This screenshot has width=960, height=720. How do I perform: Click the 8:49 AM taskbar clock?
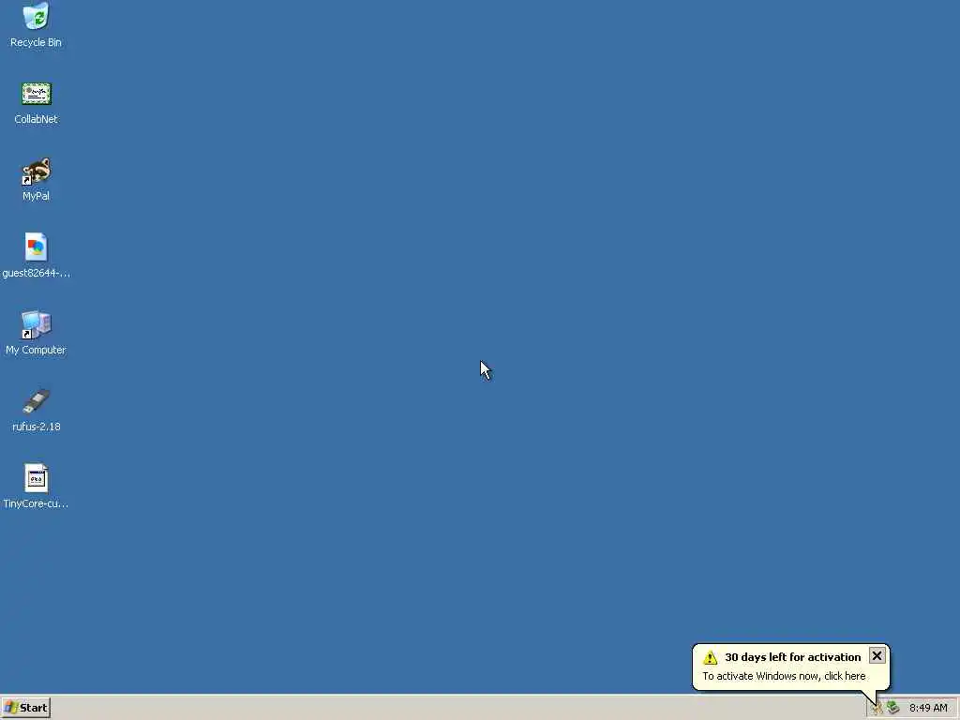(x=928, y=708)
